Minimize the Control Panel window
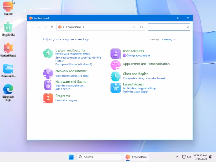The width and height of the screenshot is (216, 162). (168, 18)
